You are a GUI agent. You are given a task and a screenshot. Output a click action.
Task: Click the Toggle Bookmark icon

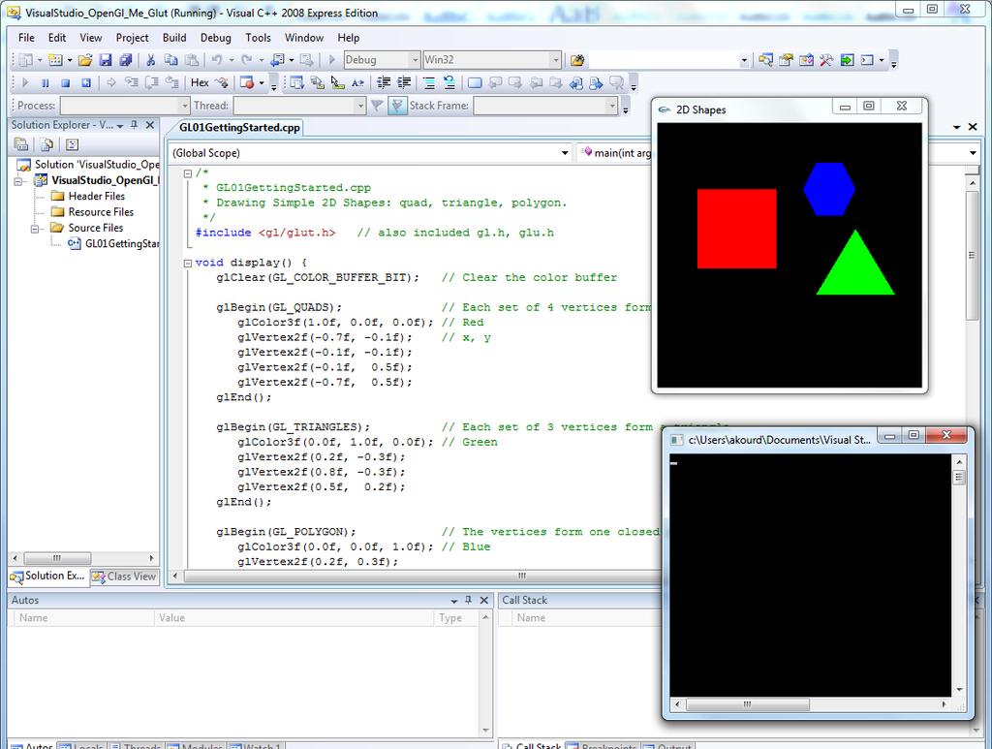click(475, 82)
